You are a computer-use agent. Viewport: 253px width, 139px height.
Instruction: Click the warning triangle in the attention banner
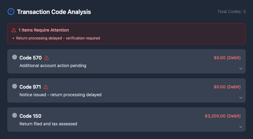click(x=14, y=30)
